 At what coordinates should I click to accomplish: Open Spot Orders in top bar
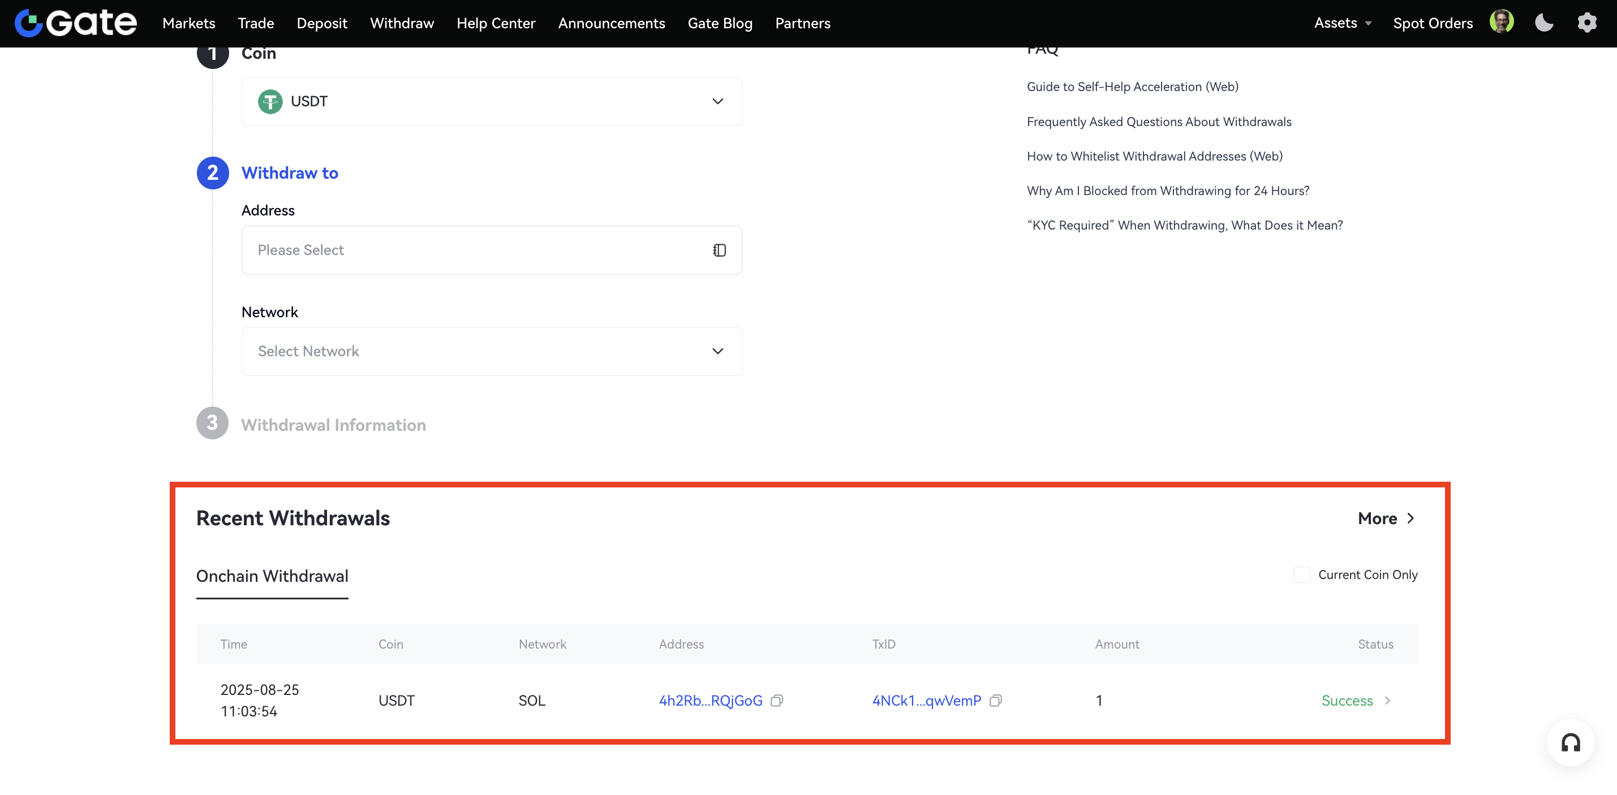[x=1433, y=23]
